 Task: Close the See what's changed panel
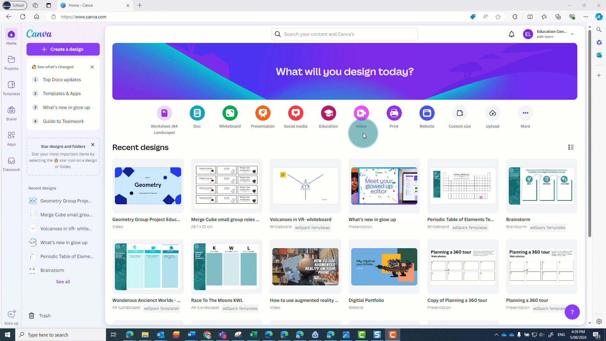(92, 67)
